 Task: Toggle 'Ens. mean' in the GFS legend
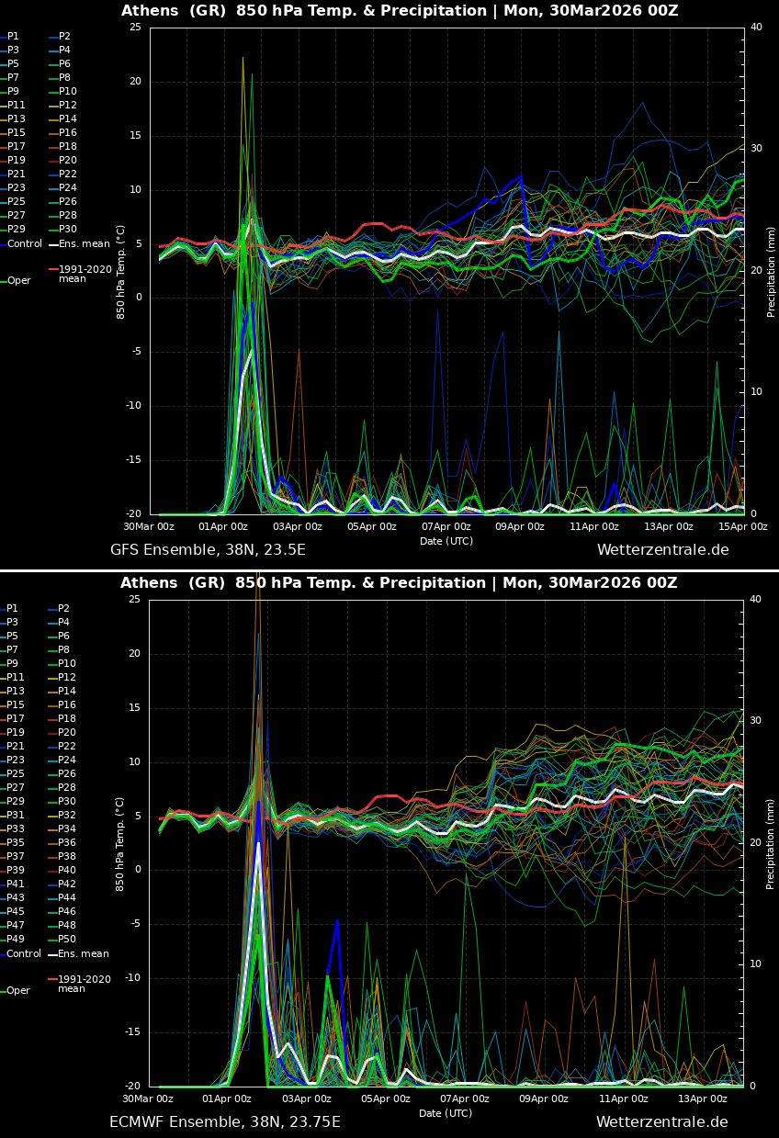pos(84,244)
